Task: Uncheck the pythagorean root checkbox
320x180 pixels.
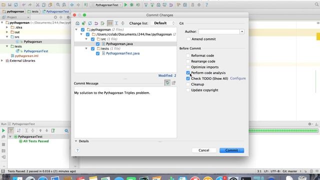Action: coord(82,29)
